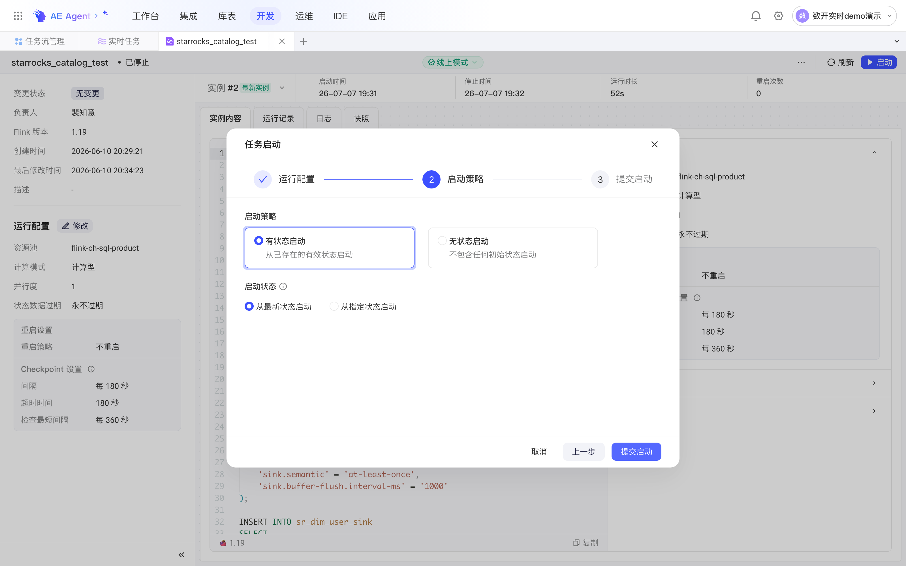
Task: Click the info icon next to Checkpoint 设置
Action: click(91, 369)
